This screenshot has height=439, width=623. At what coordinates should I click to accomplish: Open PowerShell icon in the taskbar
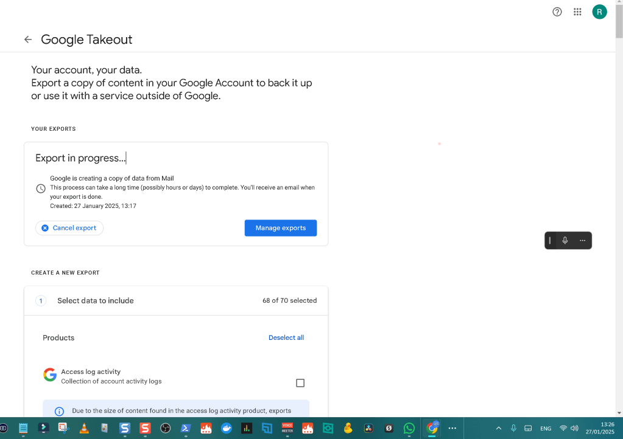[186, 428]
